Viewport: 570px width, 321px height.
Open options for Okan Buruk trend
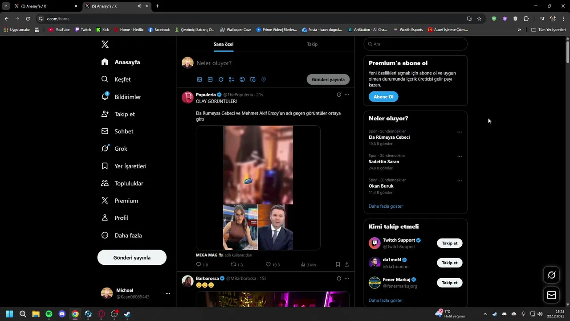click(460, 181)
